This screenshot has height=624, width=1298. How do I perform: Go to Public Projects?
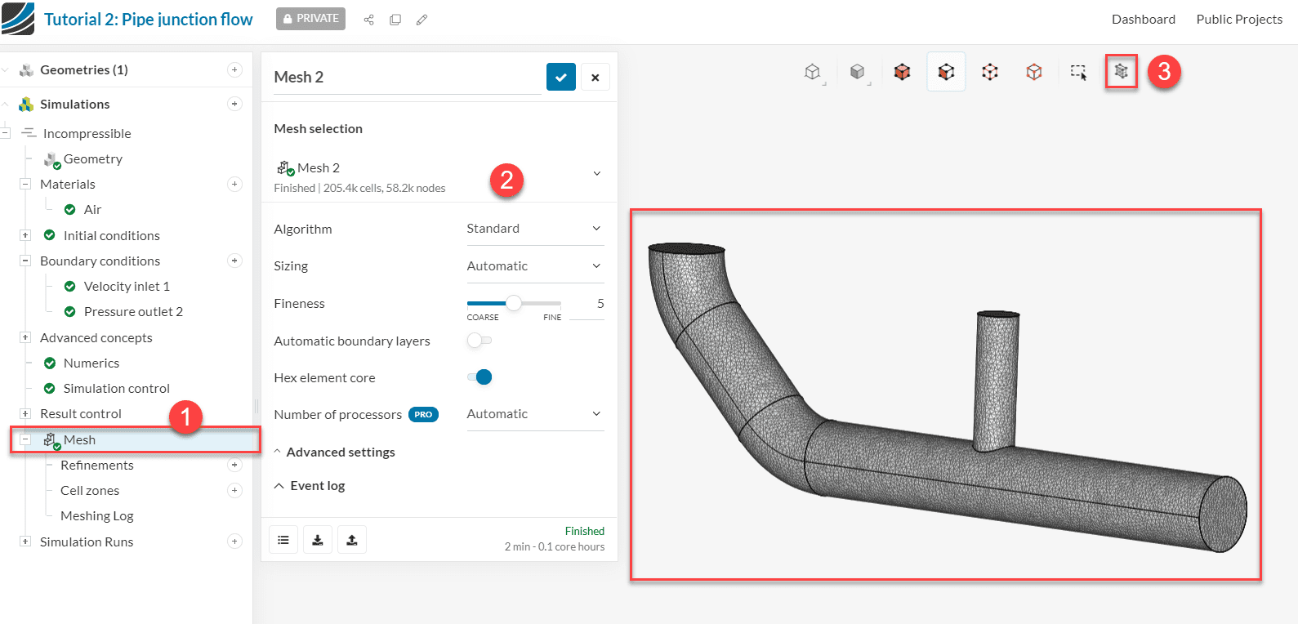coord(1238,20)
